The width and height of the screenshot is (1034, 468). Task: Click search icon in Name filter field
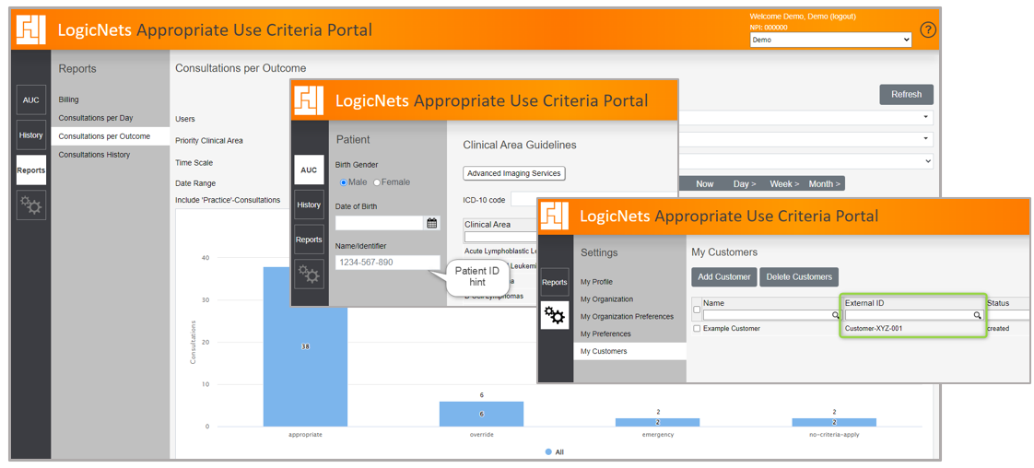click(x=835, y=316)
